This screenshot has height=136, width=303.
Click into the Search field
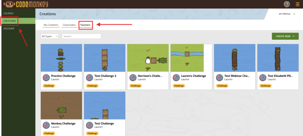[82, 36]
